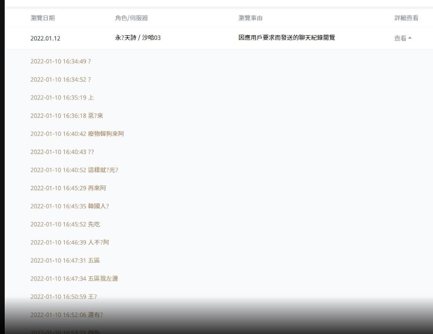Image resolution: width=433 pixels, height=334 pixels.
Task: Click the small arrow beside 查看
Action: pos(410,38)
